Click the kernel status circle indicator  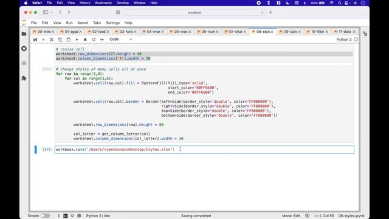tap(356, 40)
